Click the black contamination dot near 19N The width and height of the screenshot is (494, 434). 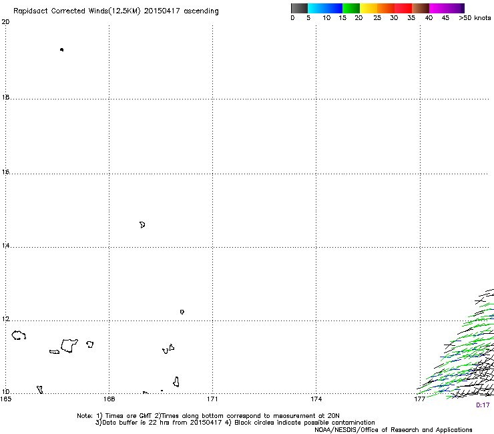click(61, 50)
